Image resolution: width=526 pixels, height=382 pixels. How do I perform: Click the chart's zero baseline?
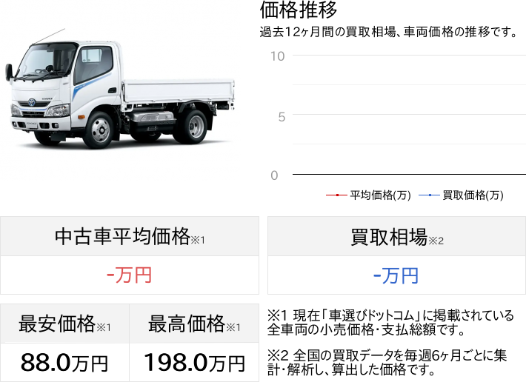pyautogui.click(x=409, y=174)
